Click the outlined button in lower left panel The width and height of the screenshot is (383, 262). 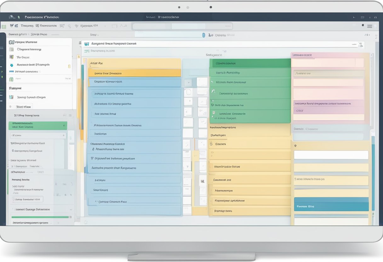point(27,199)
